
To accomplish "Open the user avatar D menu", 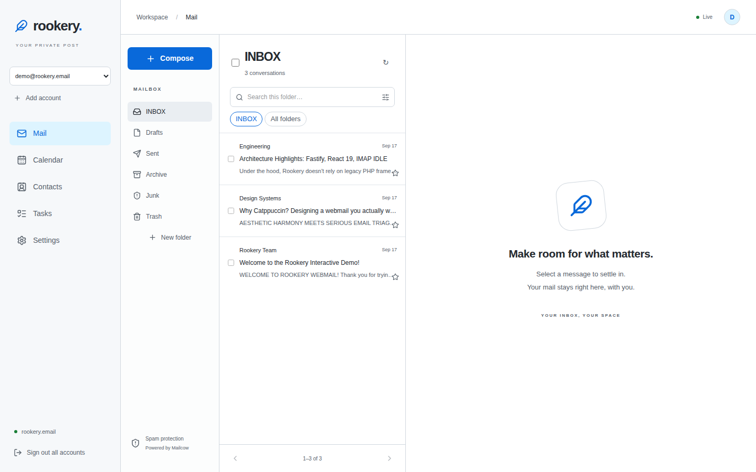I will pyautogui.click(x=732, y=17).
